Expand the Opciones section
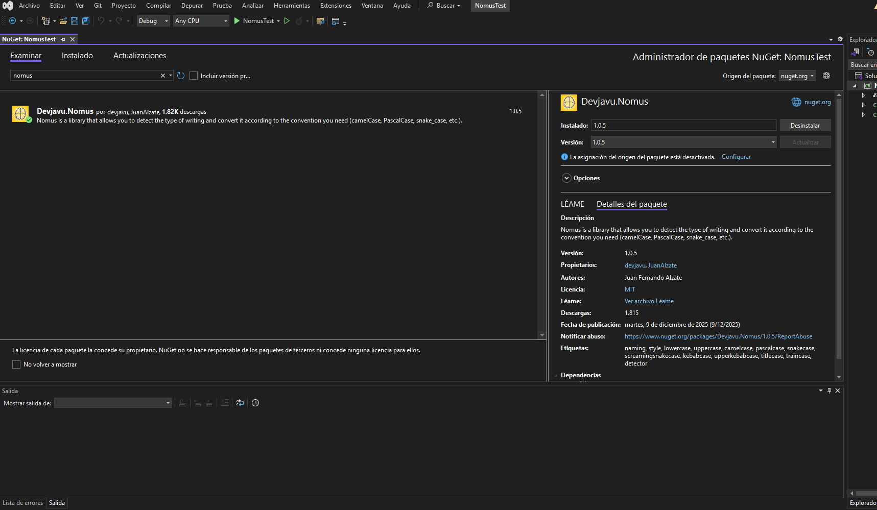 566,178
